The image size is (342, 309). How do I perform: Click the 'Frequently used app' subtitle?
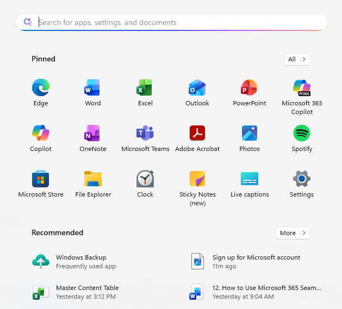[x=86, y=266]
